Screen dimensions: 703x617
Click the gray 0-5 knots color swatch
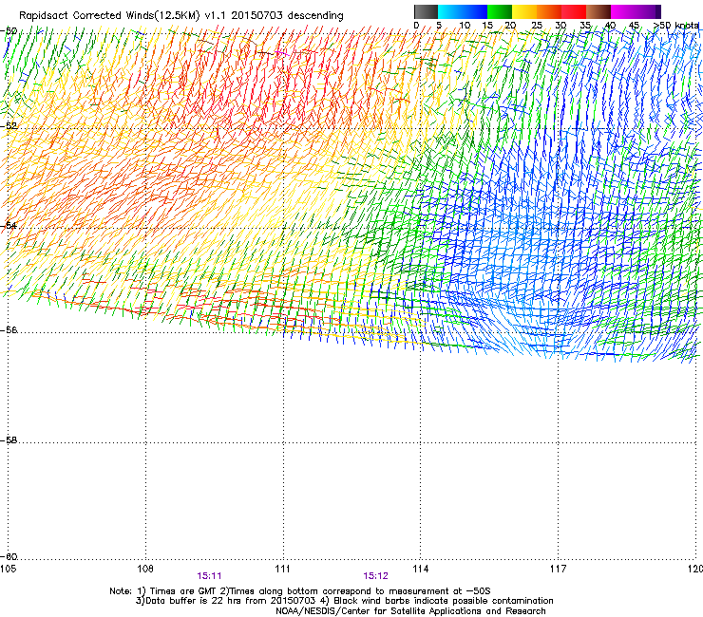pyautogui.click(x=427, y=11)
